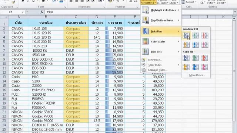
Task: Select the Data Bars menu item
Action: coord(161,31)
